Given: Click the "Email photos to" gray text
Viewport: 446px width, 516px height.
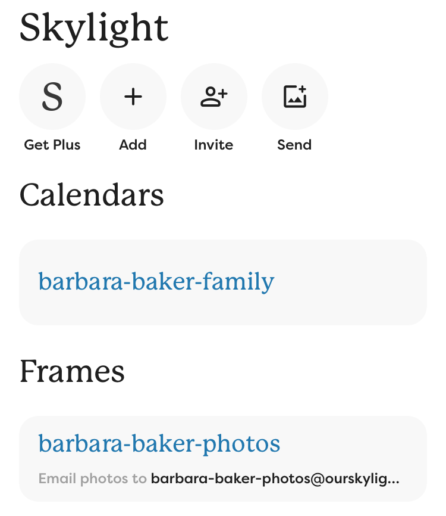Looking at the screenshot, I should [x=92, y=478].
